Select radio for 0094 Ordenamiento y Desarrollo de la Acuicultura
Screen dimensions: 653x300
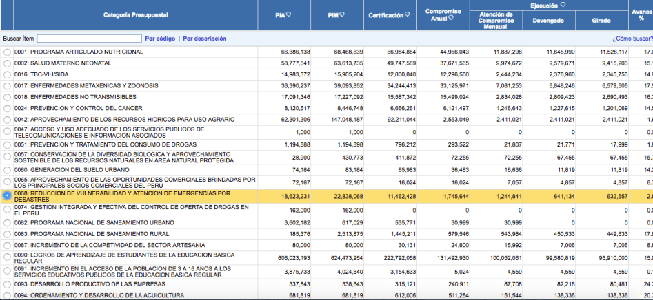tap(8, 295)
